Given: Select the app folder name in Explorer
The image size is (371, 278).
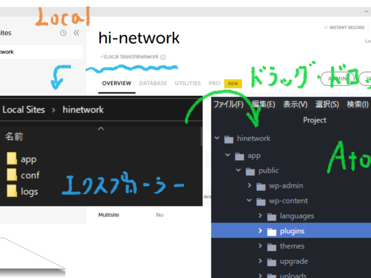Looking at the screenshot, I should [x=29, y=159].
